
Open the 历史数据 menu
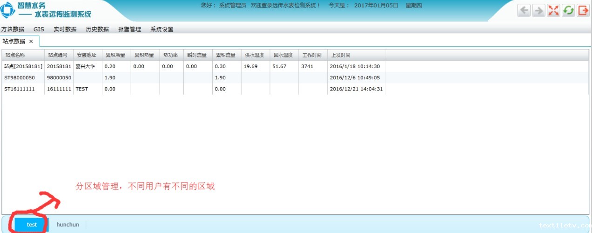coord(97,29)
